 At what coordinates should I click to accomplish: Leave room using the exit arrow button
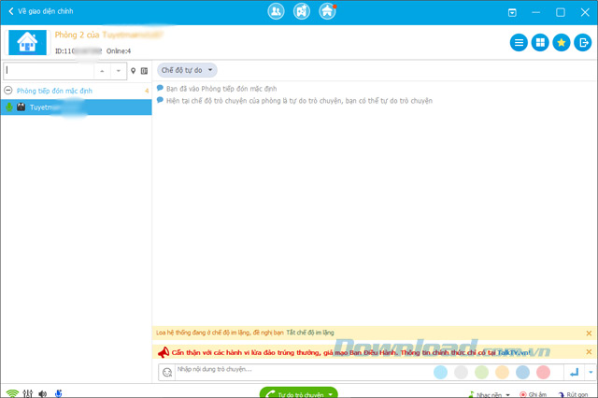click(x=583, y=42)
